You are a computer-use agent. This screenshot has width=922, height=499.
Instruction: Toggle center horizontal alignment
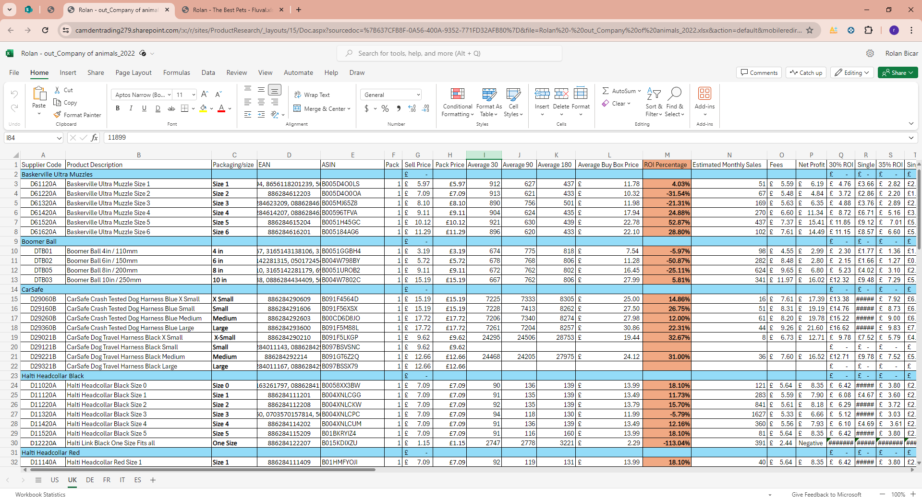click(261, 102)
